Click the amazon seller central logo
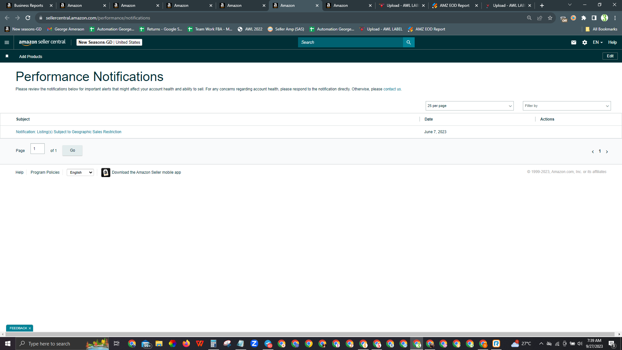The height and width of the screenshot is (350, 622). [x=42, y=42]
